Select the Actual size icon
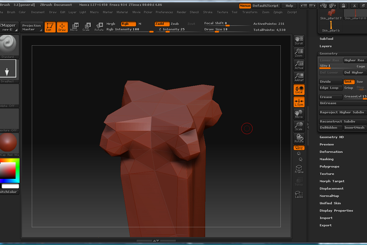367x245 pixels. (x=299, y=65)
